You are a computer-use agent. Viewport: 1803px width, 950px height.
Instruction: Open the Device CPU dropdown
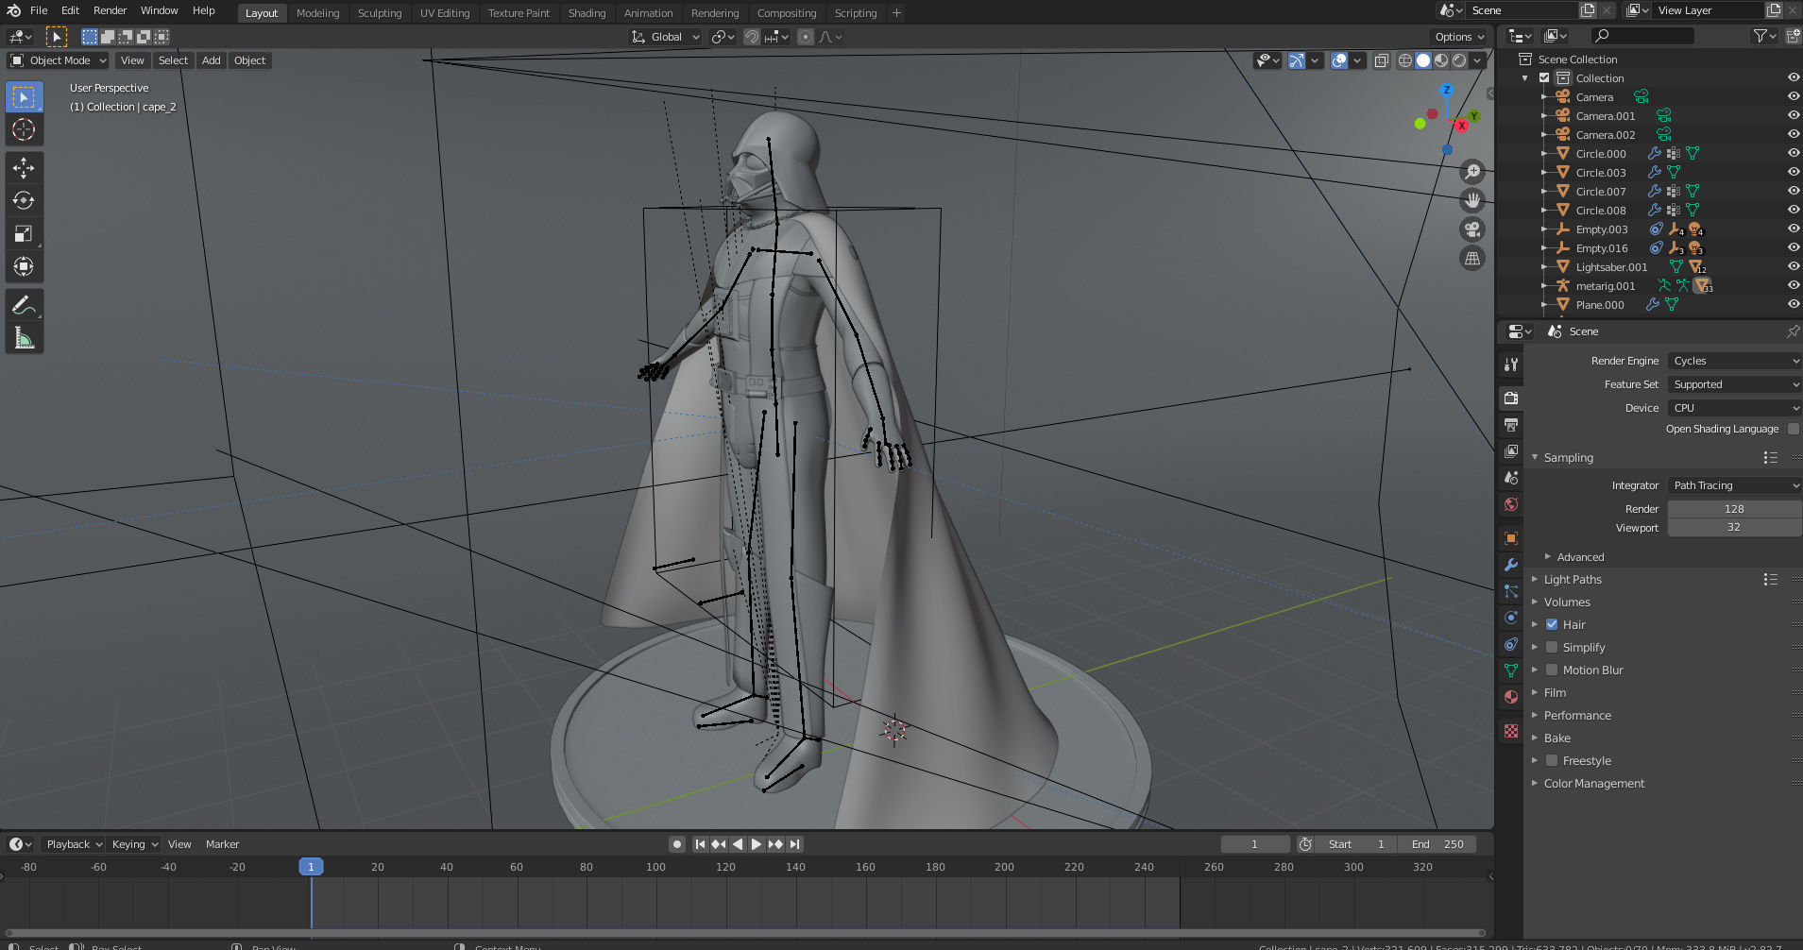(x=1735, y=408)
